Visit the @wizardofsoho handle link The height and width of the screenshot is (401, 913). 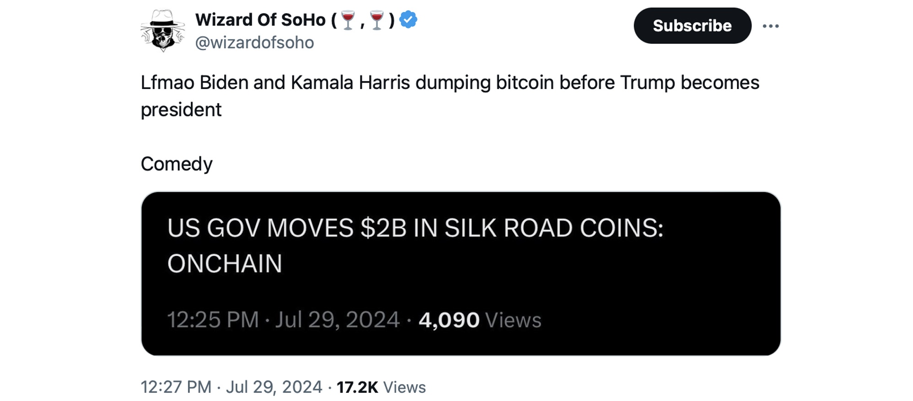254,42
